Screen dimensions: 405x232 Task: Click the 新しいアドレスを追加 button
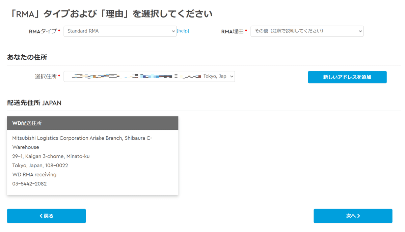click(347, 77)
